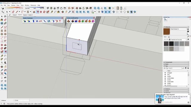Close the FredoScale floating toolbar
The height and width of the screenshot is (107, 191).
pyautogui.click(x=62, y=18)
